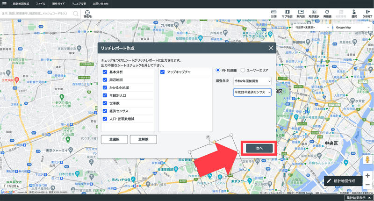
Task: Open the 平成28年経済センサス dropdown
Action: point(252,92)
